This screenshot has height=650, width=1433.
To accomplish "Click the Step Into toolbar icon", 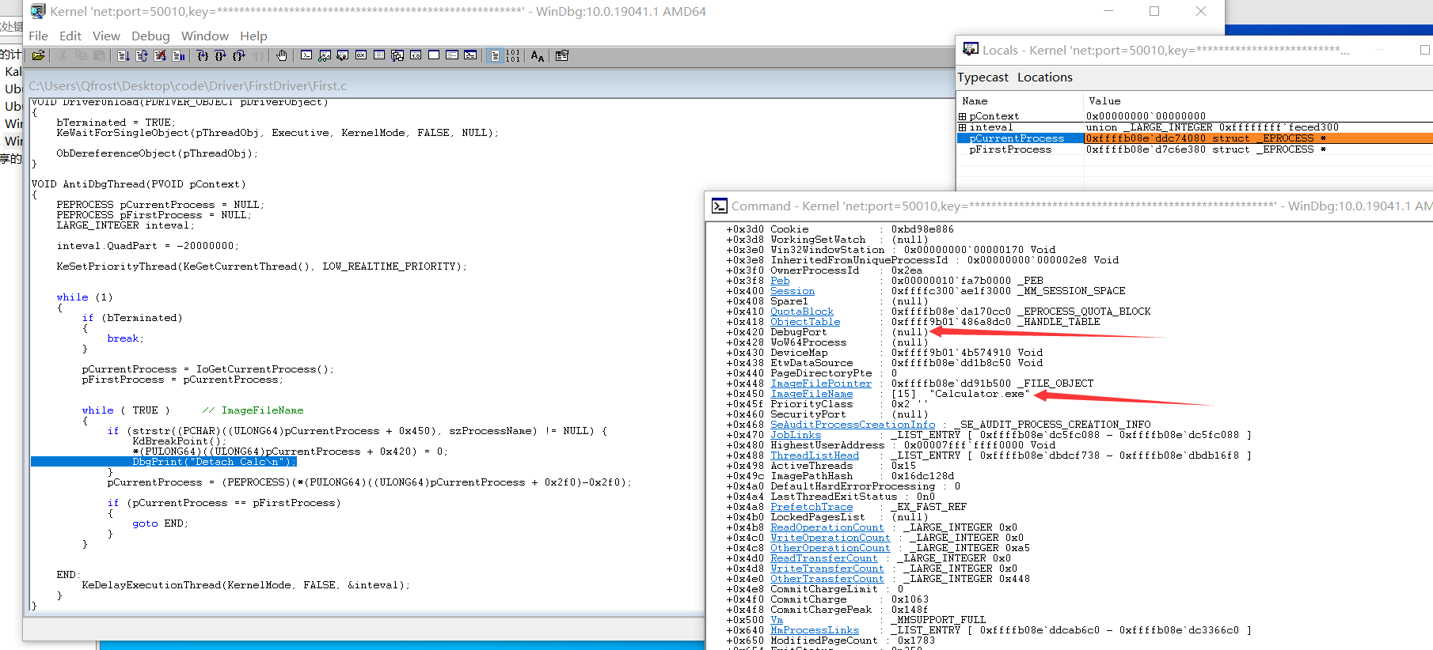I will pyautogui.click(x=203, y=55).
